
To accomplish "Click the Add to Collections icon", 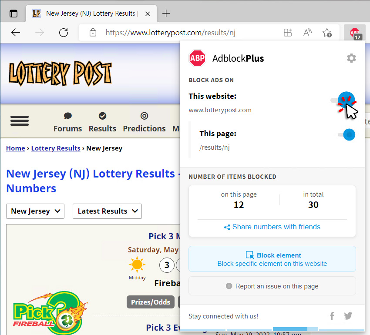I will 288,32.
